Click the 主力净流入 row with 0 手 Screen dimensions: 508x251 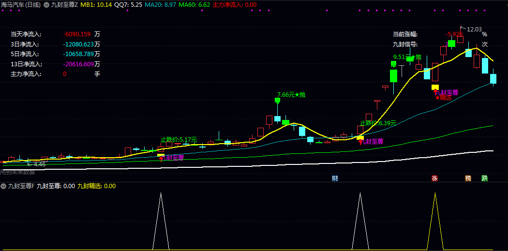pyautogui.click(x=56, y=74)
